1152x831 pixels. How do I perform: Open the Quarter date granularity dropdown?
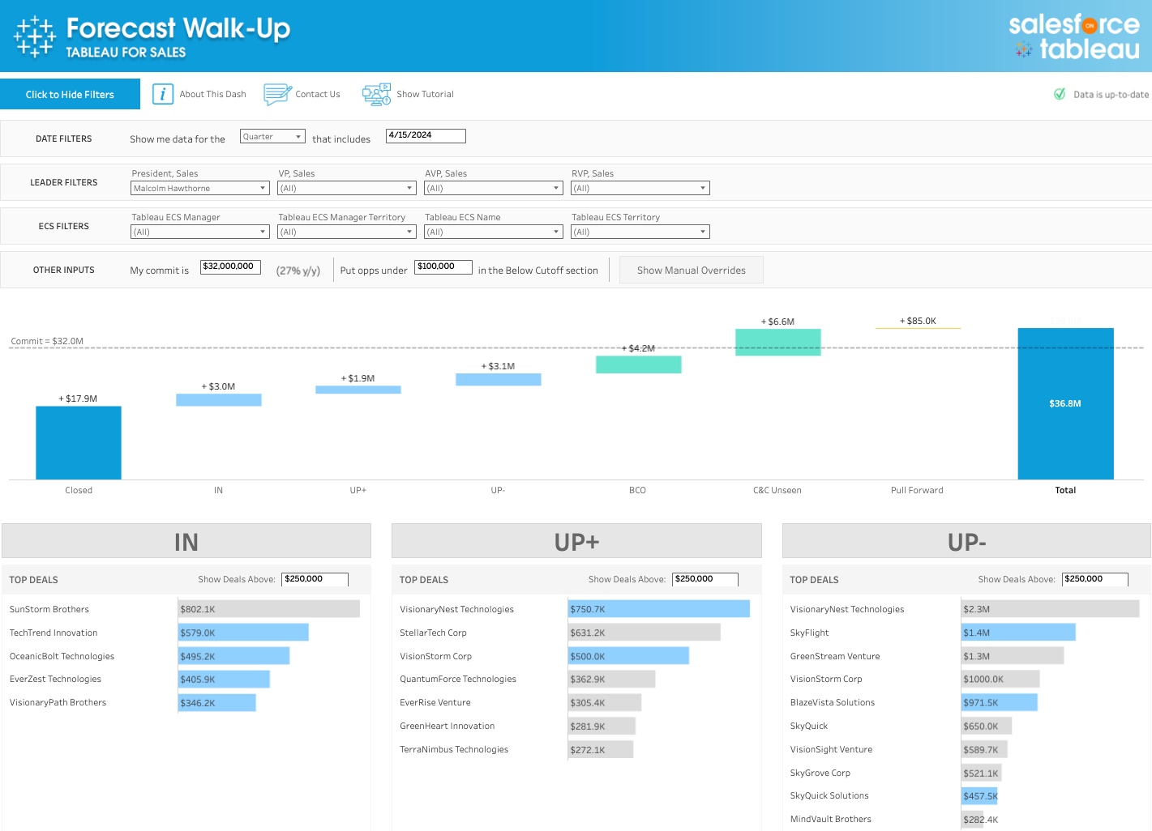coord(272,136)
